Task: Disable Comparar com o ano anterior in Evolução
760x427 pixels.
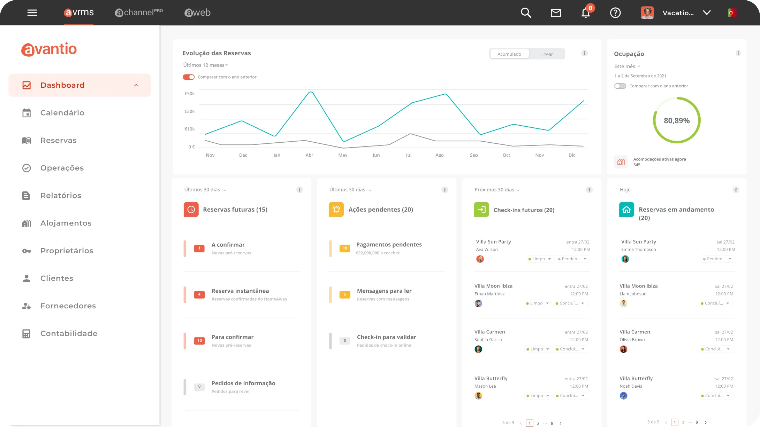Action: [x=189, y=77]
